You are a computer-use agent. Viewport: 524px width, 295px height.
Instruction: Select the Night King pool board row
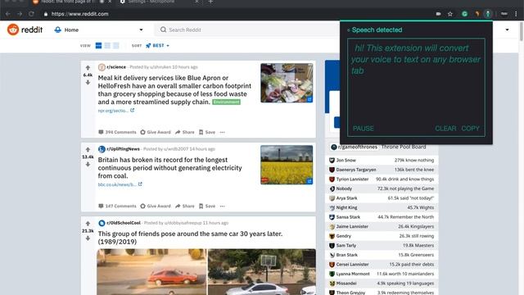(x=382, y=207)
